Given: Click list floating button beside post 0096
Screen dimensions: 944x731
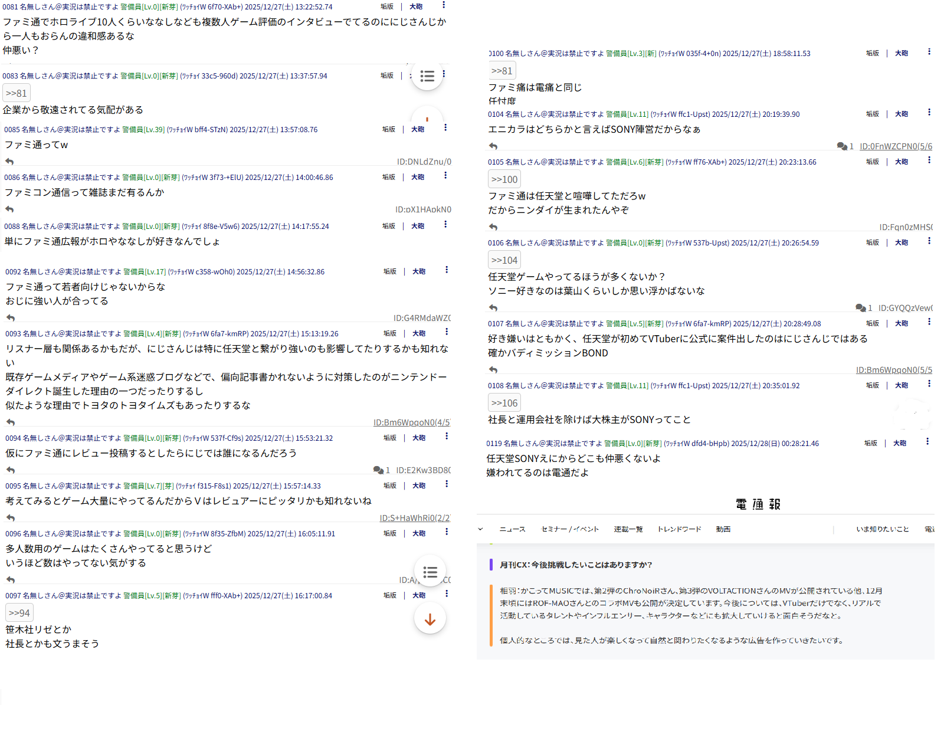Looking at the screenshot, I should [x=430, y=572].
